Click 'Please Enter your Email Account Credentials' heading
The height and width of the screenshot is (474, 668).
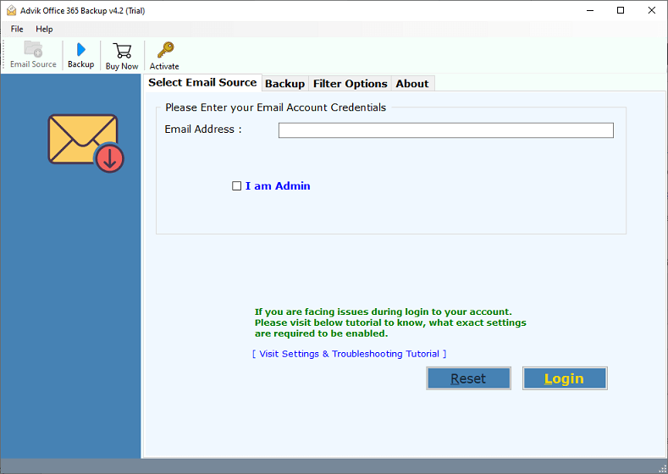[276, 107]
